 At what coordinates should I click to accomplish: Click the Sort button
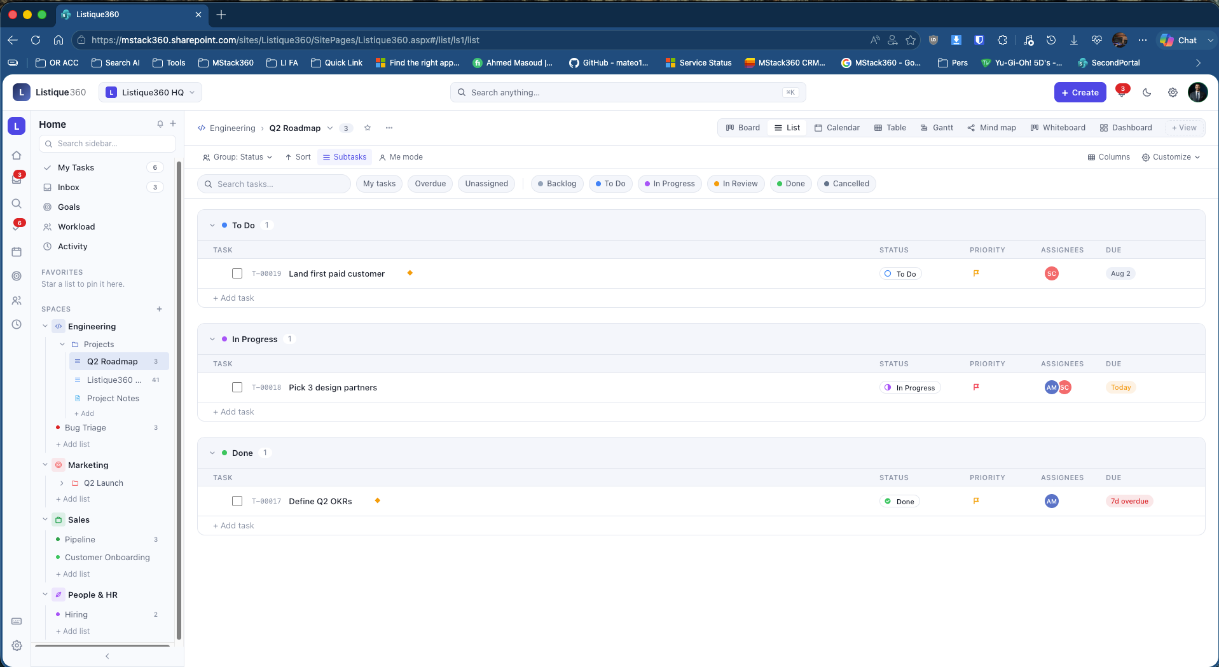pyautogui.click(x=298, y=157)
